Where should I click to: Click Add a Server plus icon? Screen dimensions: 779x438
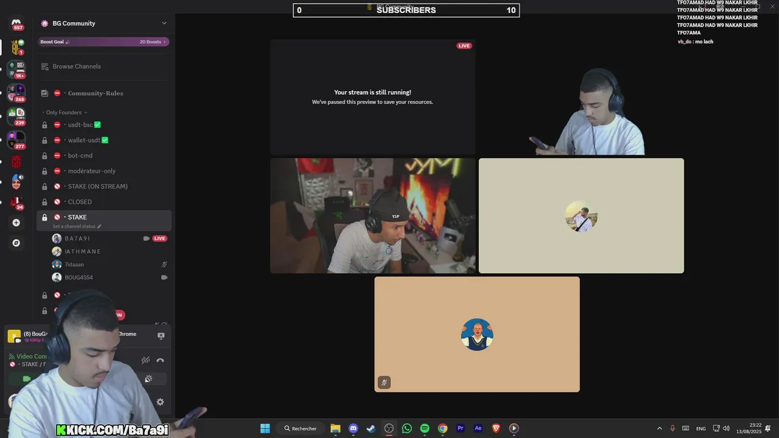click(16, 223)
